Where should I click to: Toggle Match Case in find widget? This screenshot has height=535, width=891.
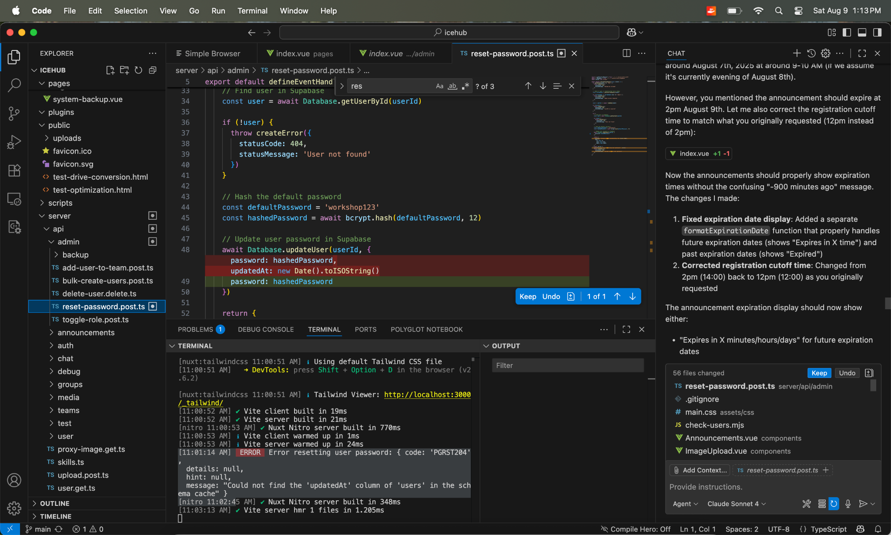tap(439, 86)
